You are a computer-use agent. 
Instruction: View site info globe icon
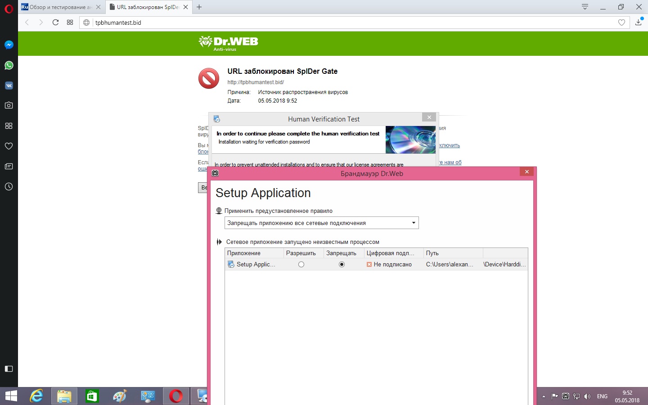pyautogui.click(x=87, y=22)
